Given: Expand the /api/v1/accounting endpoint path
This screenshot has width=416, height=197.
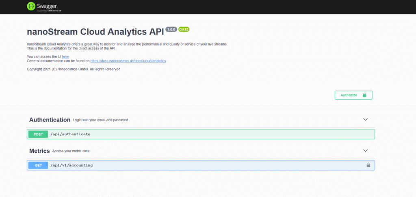Looking at the screenshot, I should (x=71, y=165).
